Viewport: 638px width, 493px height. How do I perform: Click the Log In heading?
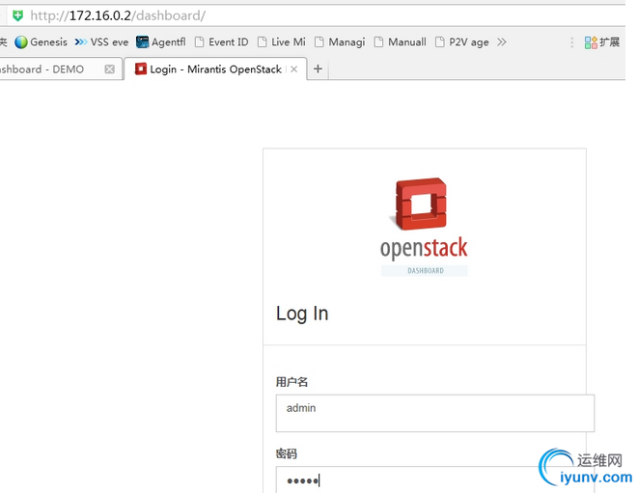pos(302,314)
